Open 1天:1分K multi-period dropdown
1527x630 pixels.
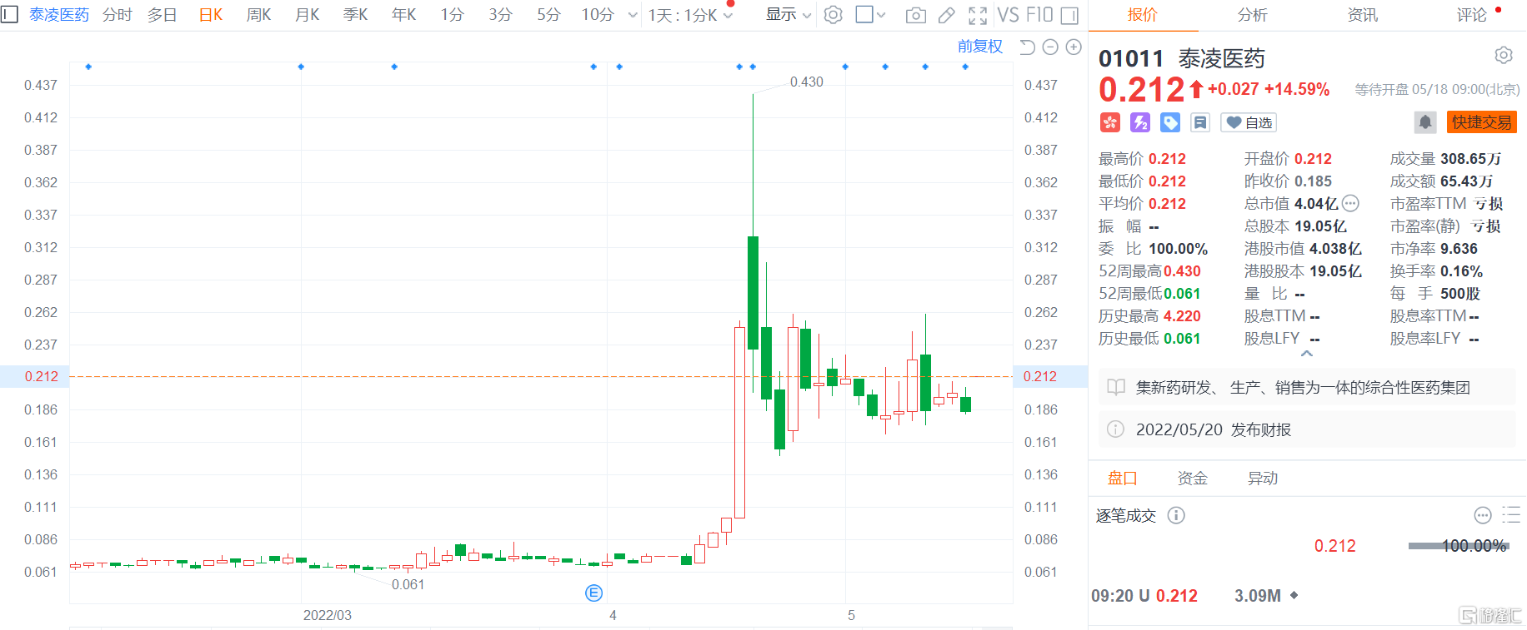(691, 15)
